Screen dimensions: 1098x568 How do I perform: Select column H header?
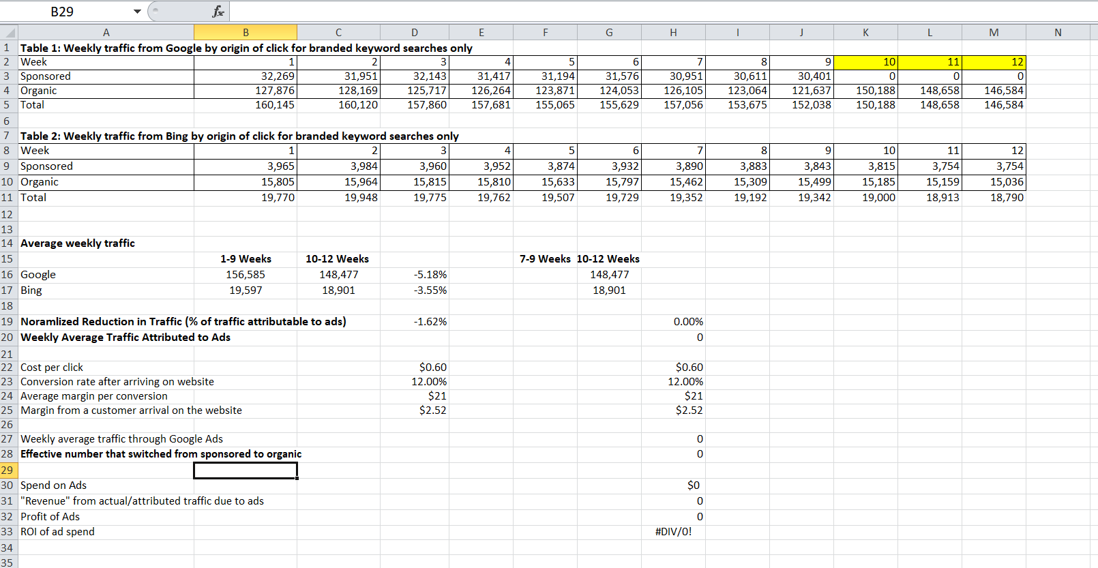673,32
